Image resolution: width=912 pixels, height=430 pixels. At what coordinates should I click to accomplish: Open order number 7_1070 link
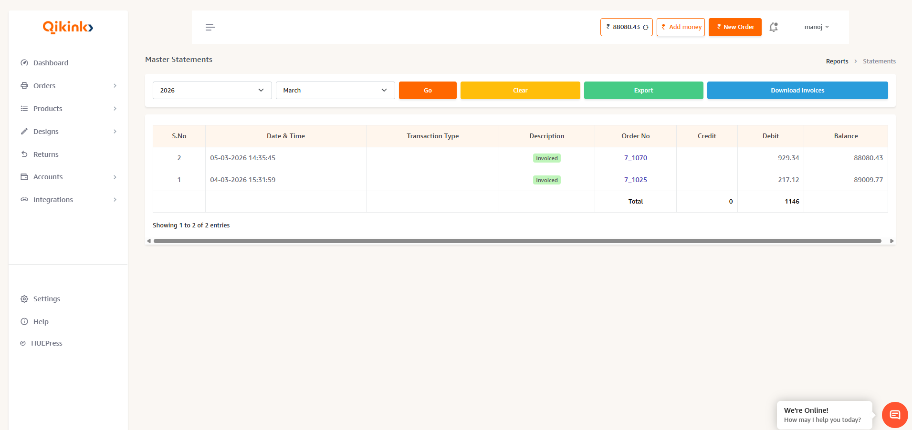click(635, 158)
